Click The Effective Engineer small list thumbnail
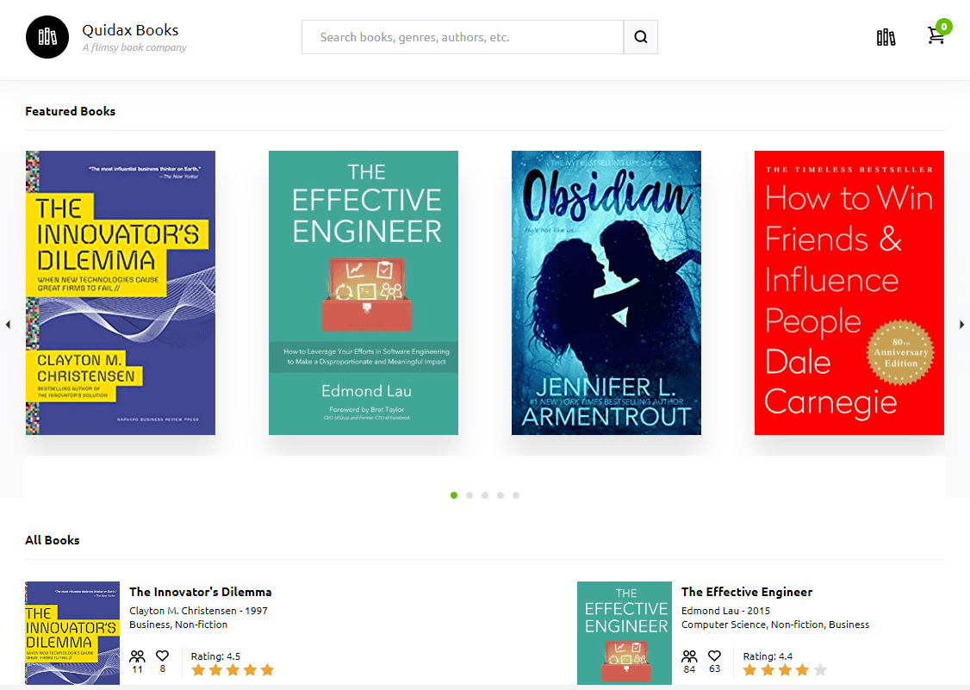This screenshot has width=970, height=690. (625, 633)
